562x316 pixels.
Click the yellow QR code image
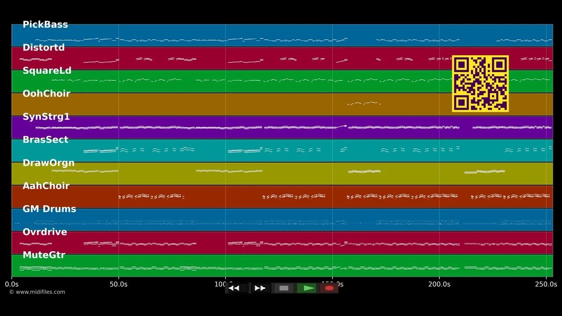click(480, 83)
